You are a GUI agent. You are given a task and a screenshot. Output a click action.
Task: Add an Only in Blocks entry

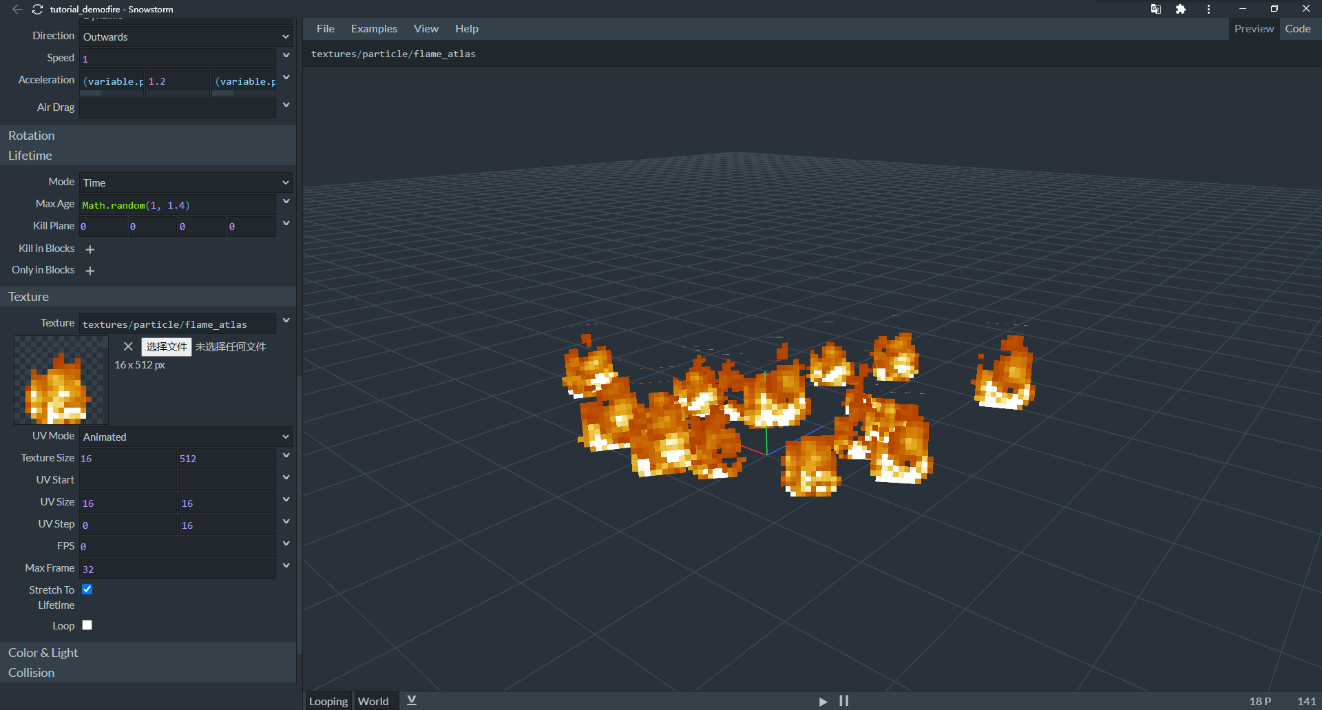coord(90,271)
